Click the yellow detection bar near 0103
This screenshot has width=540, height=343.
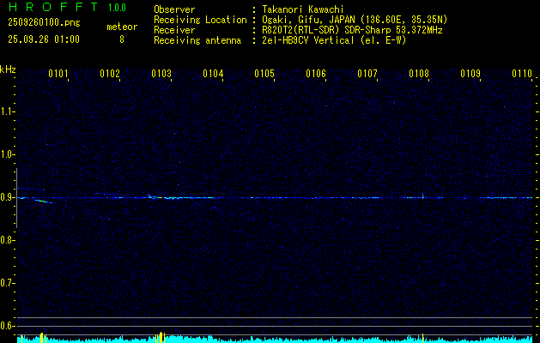click(x=161, y=337)
